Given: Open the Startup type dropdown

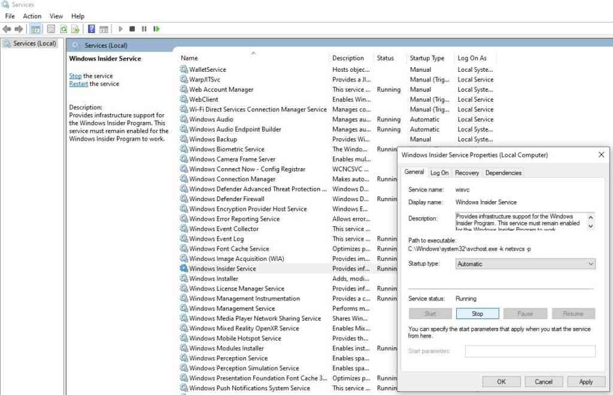Looking at the screenshot, I should click(x=526, y=264).
